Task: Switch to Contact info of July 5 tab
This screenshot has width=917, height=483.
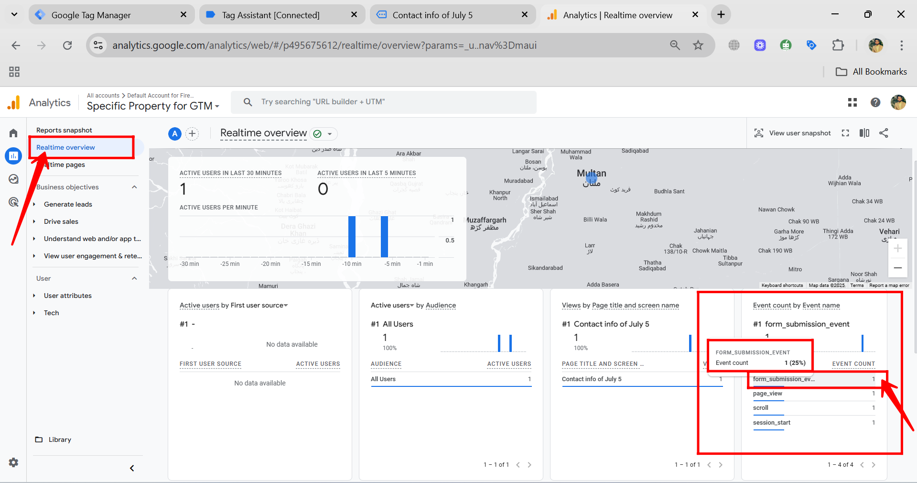Action: 453,15
